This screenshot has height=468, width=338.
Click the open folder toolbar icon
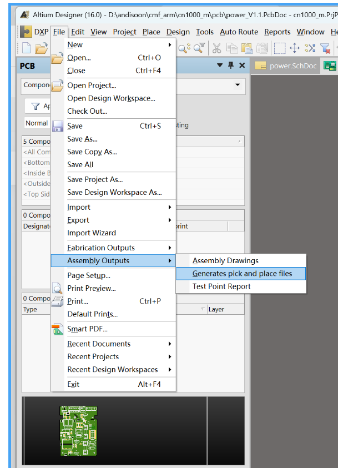point(42,48)
